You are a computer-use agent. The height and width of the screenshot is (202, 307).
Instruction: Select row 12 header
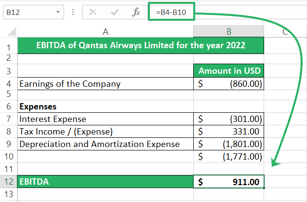(8, 182)
